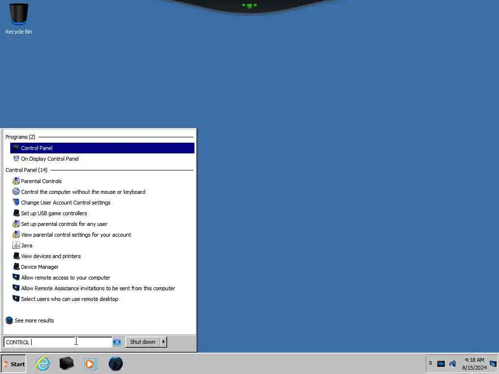Image resolution: width=499 pixels, height=374 pixels.
Task: Click the icon beside Select users remote desktop
Action: (x=16, y=299)
